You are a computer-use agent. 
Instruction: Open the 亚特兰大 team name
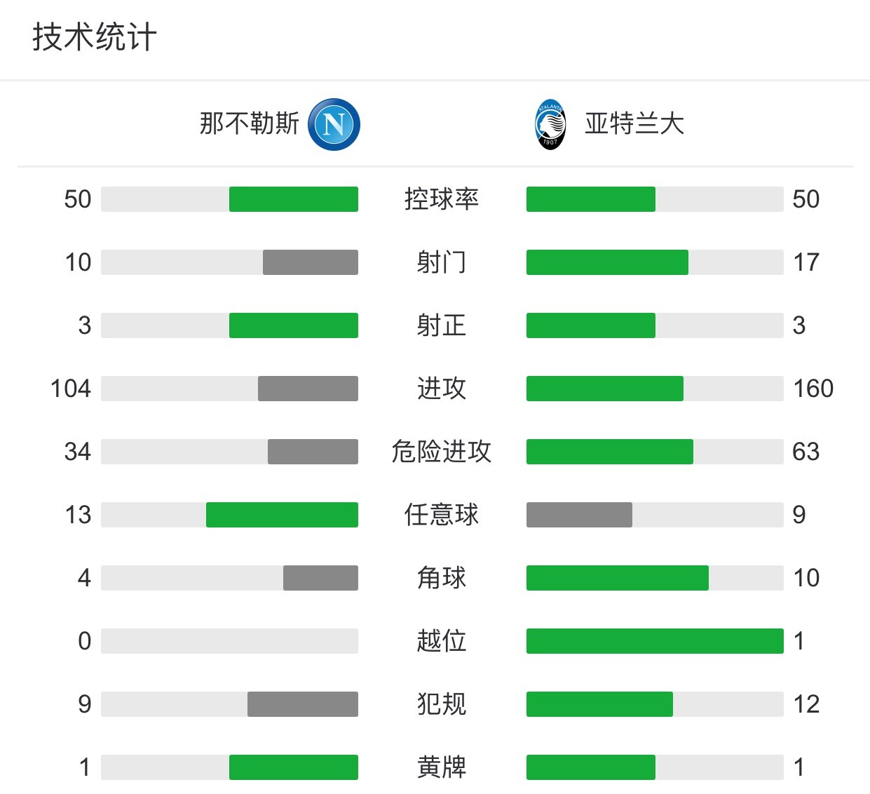634,123
